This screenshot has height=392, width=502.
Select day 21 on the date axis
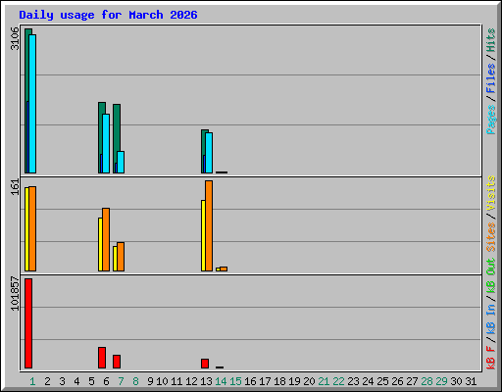[324, 381]
